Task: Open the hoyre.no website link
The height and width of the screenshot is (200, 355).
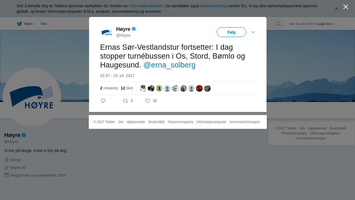Action: pos(18,167)
